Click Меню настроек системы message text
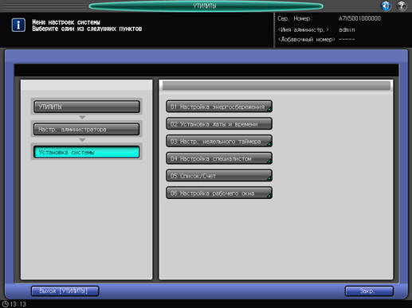This screenshot has width=412, height=308. tap(66, 22)
